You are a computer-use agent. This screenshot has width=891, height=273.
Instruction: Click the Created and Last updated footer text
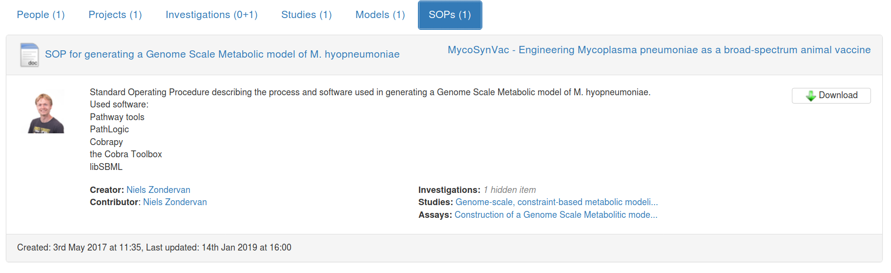coord(154,248)
